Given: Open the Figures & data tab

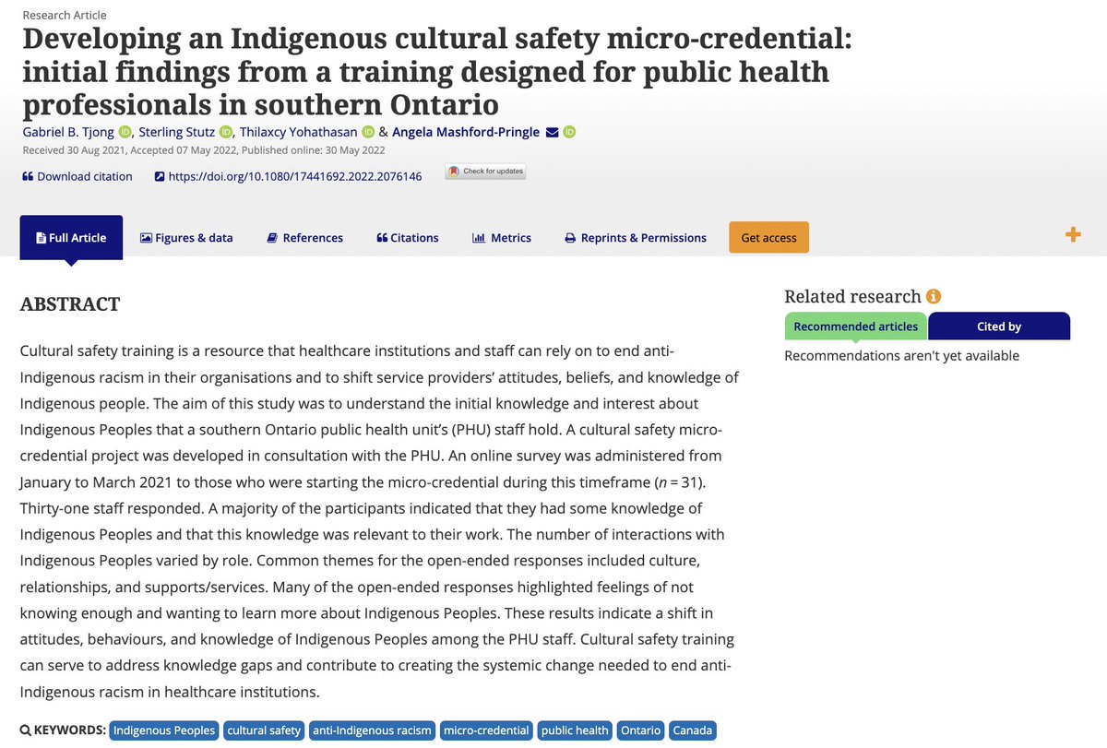Looking at the screenshot, I should [x=186, y=238].
